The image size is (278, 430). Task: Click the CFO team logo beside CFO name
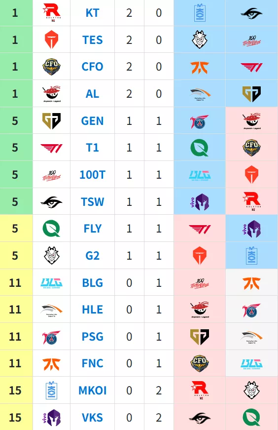[51, 67]
